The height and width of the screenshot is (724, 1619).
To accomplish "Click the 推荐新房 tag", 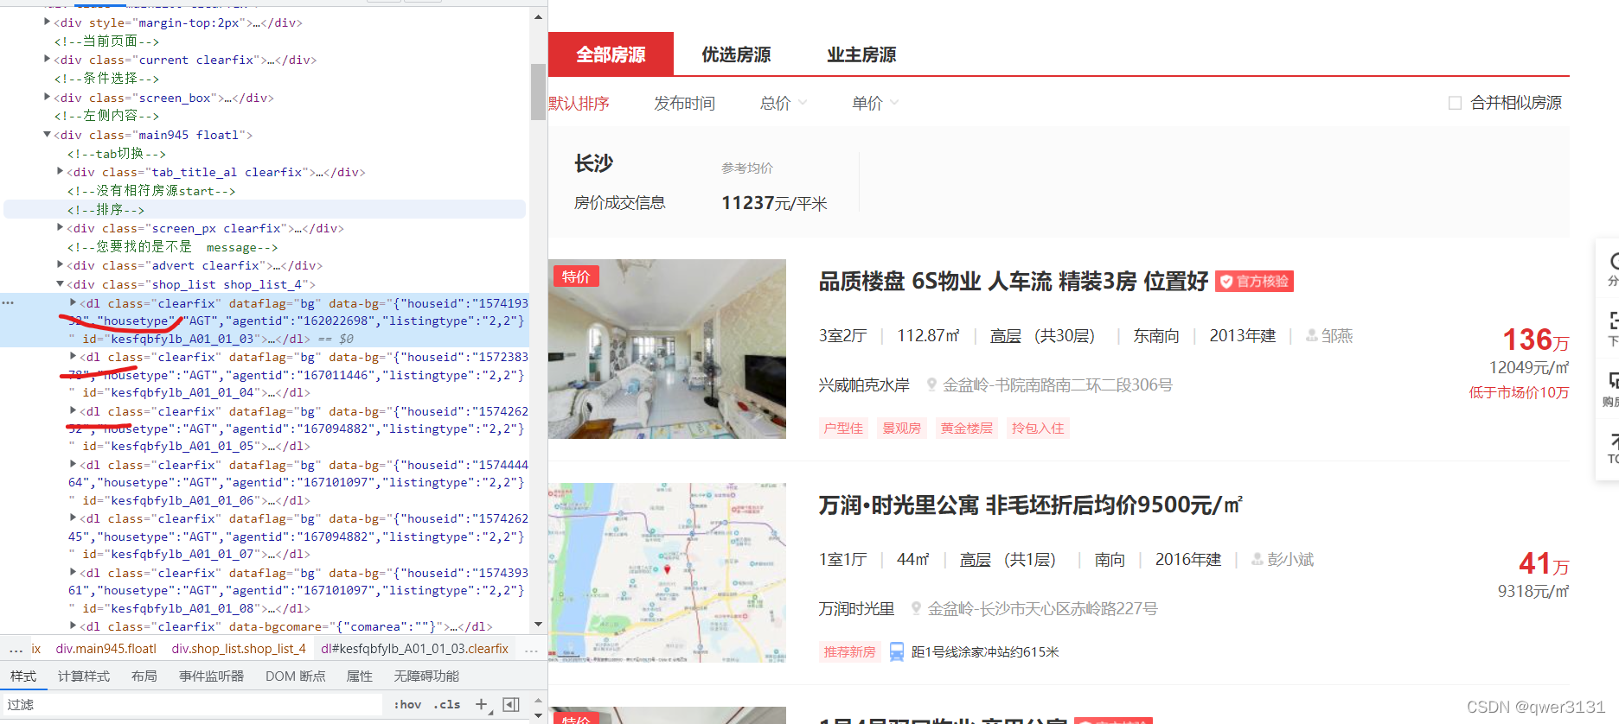I will (849, 651).
